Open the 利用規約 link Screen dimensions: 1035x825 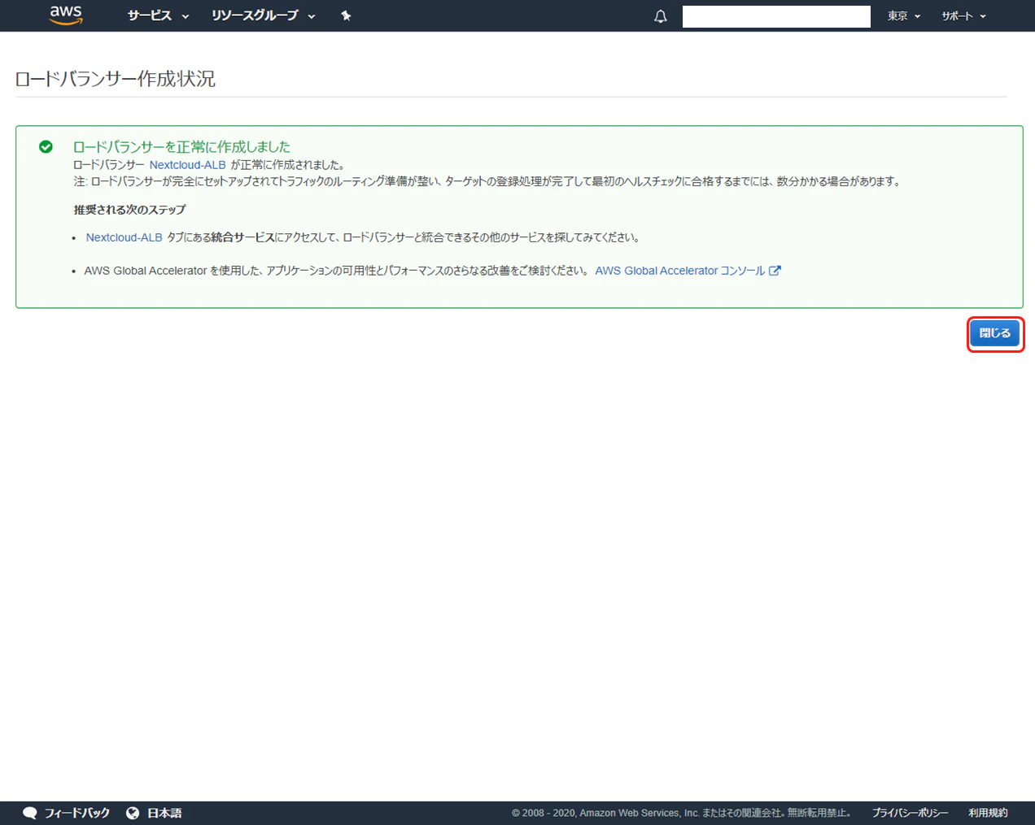tap(988, 813)
